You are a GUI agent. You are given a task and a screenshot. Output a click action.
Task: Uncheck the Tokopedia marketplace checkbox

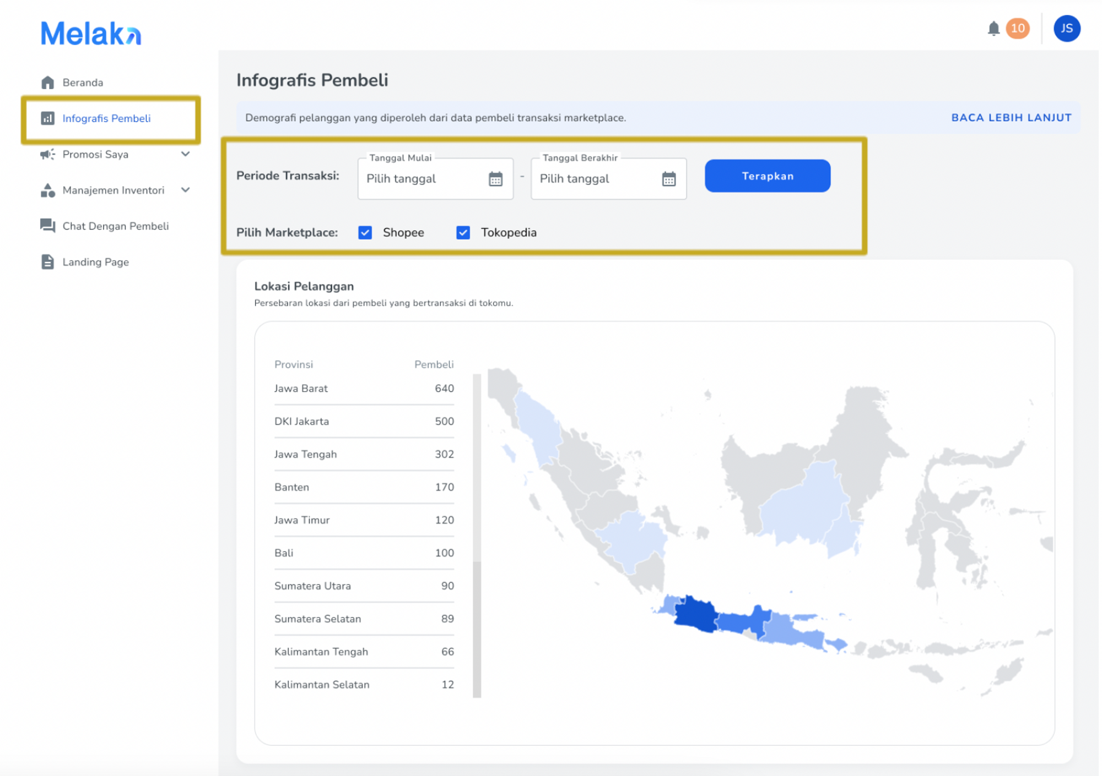463,232
